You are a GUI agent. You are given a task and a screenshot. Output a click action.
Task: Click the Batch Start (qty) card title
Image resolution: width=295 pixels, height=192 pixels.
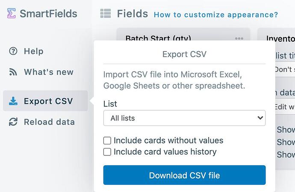click(x=158, y=39)
